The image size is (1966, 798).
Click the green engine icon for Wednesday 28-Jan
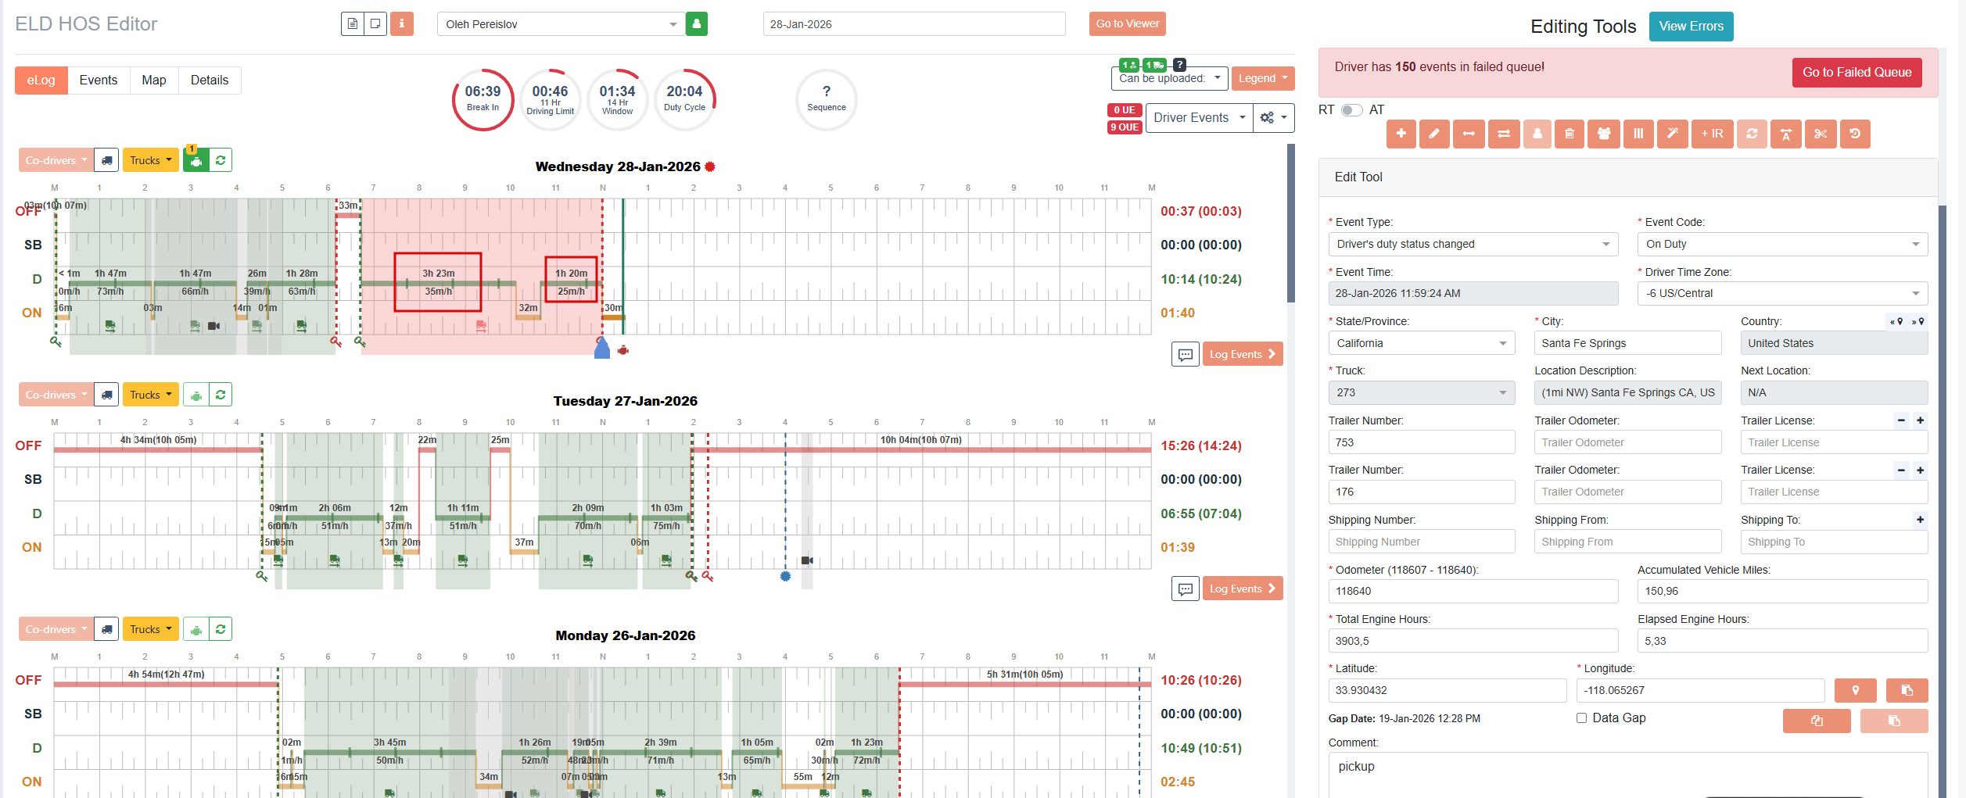(196, 160)
